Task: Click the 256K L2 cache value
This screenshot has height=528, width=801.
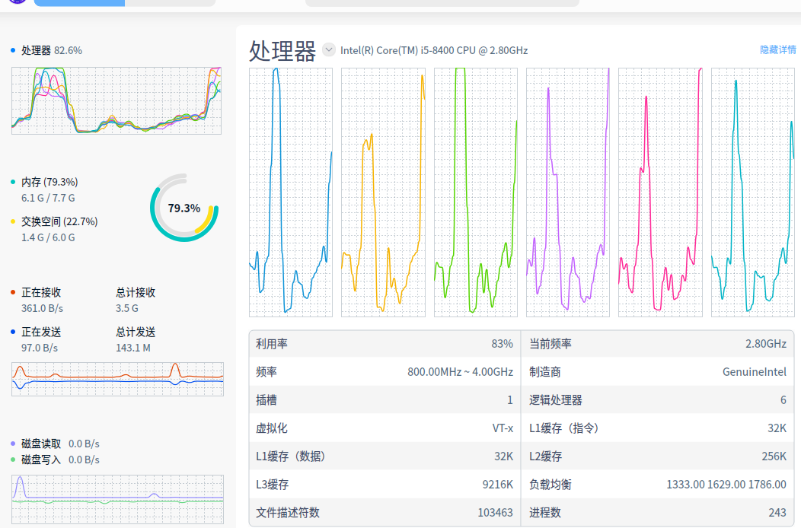Action: coord(774,456)
